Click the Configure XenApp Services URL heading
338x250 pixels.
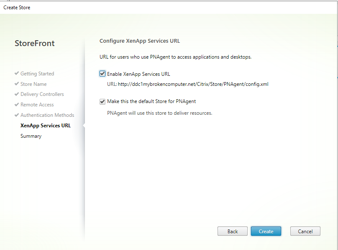tap(140, 41)
